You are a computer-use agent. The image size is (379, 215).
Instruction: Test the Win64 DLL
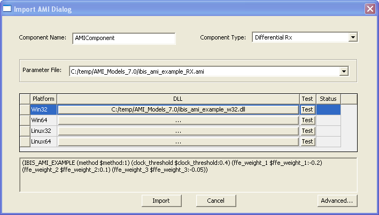307,120
